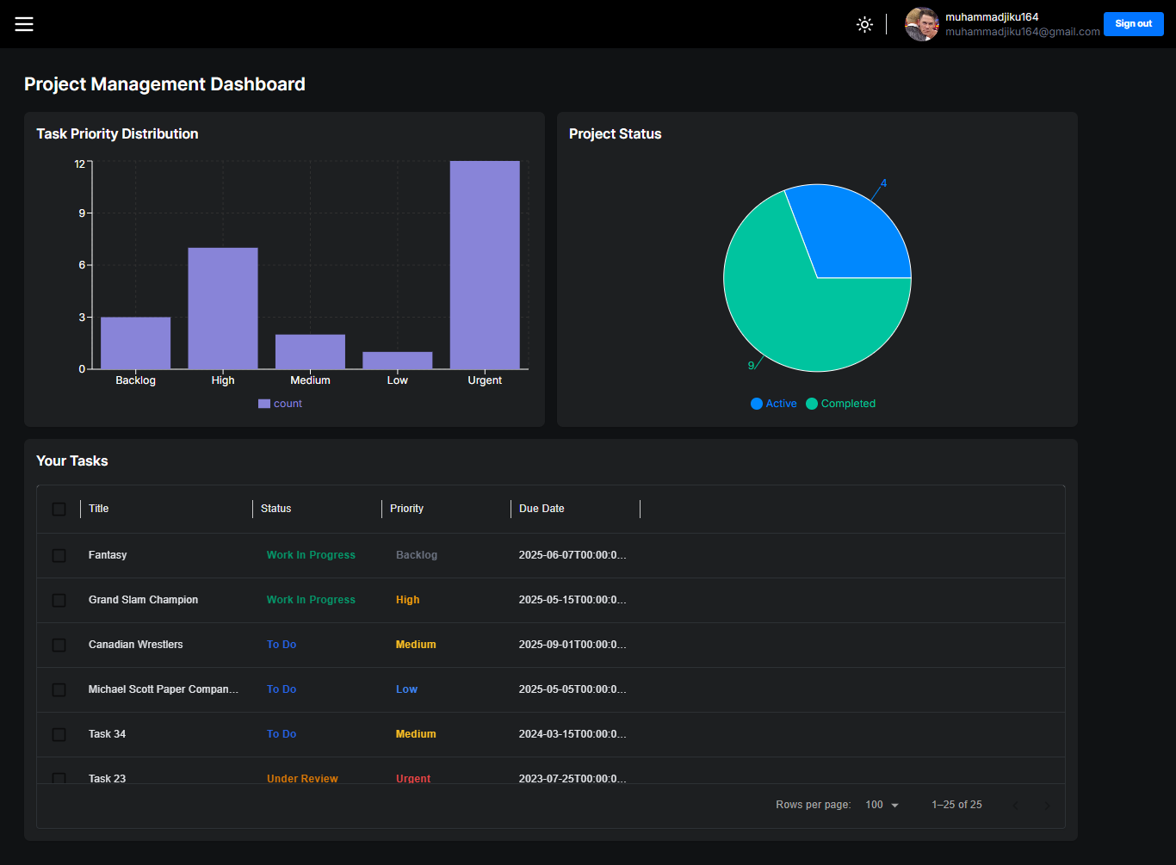This screenshot has width=1176, height=865.
Task: Click the 1–25 of 25 pagination text
Action: pos(956,805)
